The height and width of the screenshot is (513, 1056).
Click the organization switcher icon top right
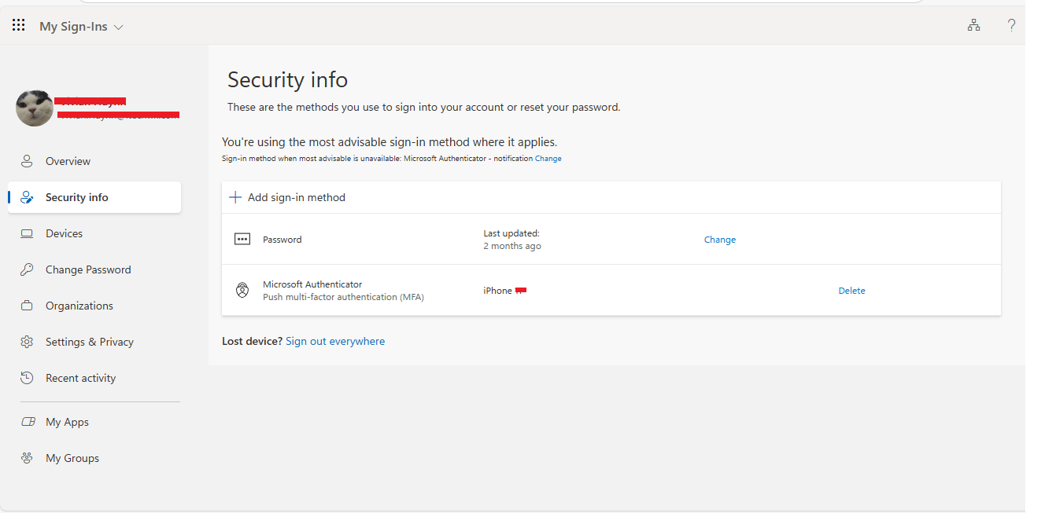click(973, 24)
